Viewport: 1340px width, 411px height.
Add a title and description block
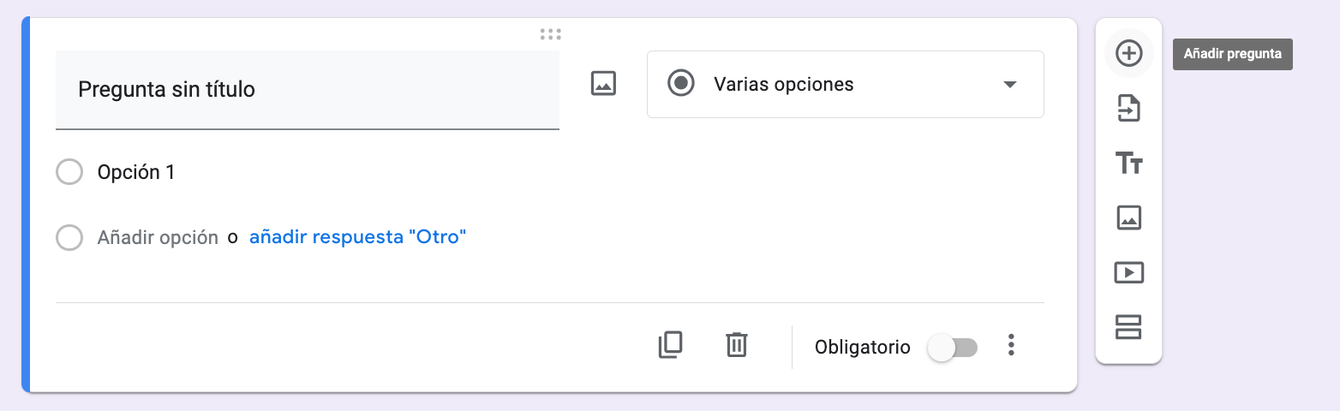point(1128,163)
